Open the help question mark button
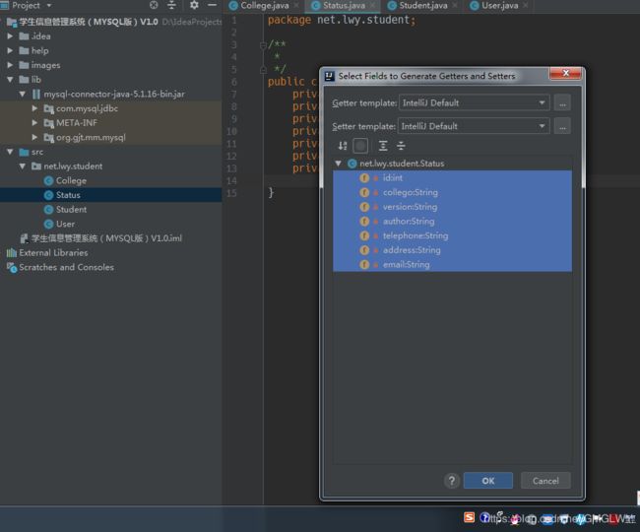Screen dimensions: 640x532 tap(451, 481)
